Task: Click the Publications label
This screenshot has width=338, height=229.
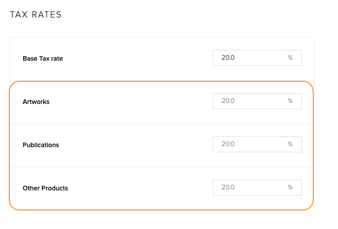Action: 41,145
